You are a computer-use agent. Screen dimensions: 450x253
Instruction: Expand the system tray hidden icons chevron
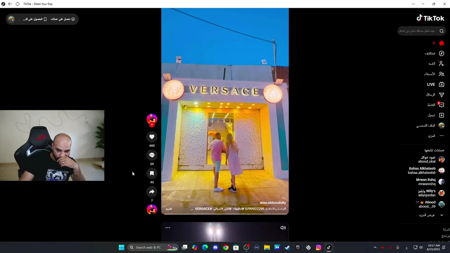pos(375,247)
